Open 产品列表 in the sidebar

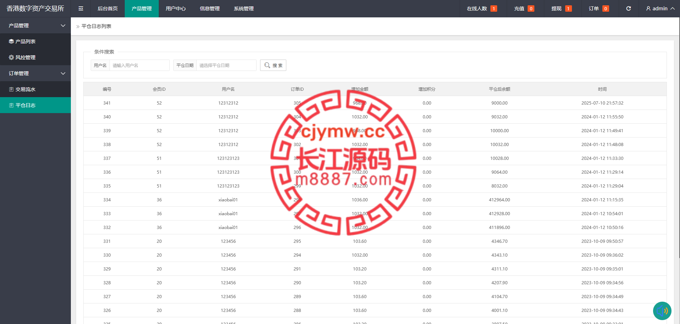click(x=35, y=41)
